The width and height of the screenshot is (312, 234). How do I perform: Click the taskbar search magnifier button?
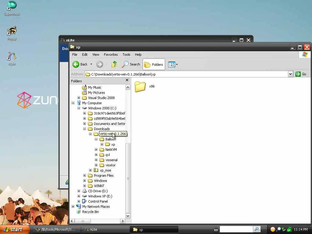tap(257, 229)
